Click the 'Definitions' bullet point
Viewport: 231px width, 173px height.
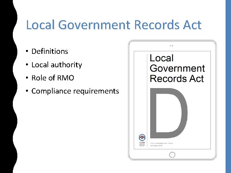click(x=50, y=51)
